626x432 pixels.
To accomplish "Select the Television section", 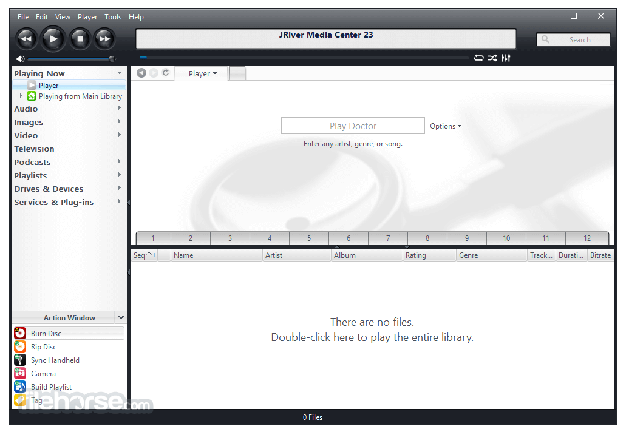I will [x=35, y=149].
